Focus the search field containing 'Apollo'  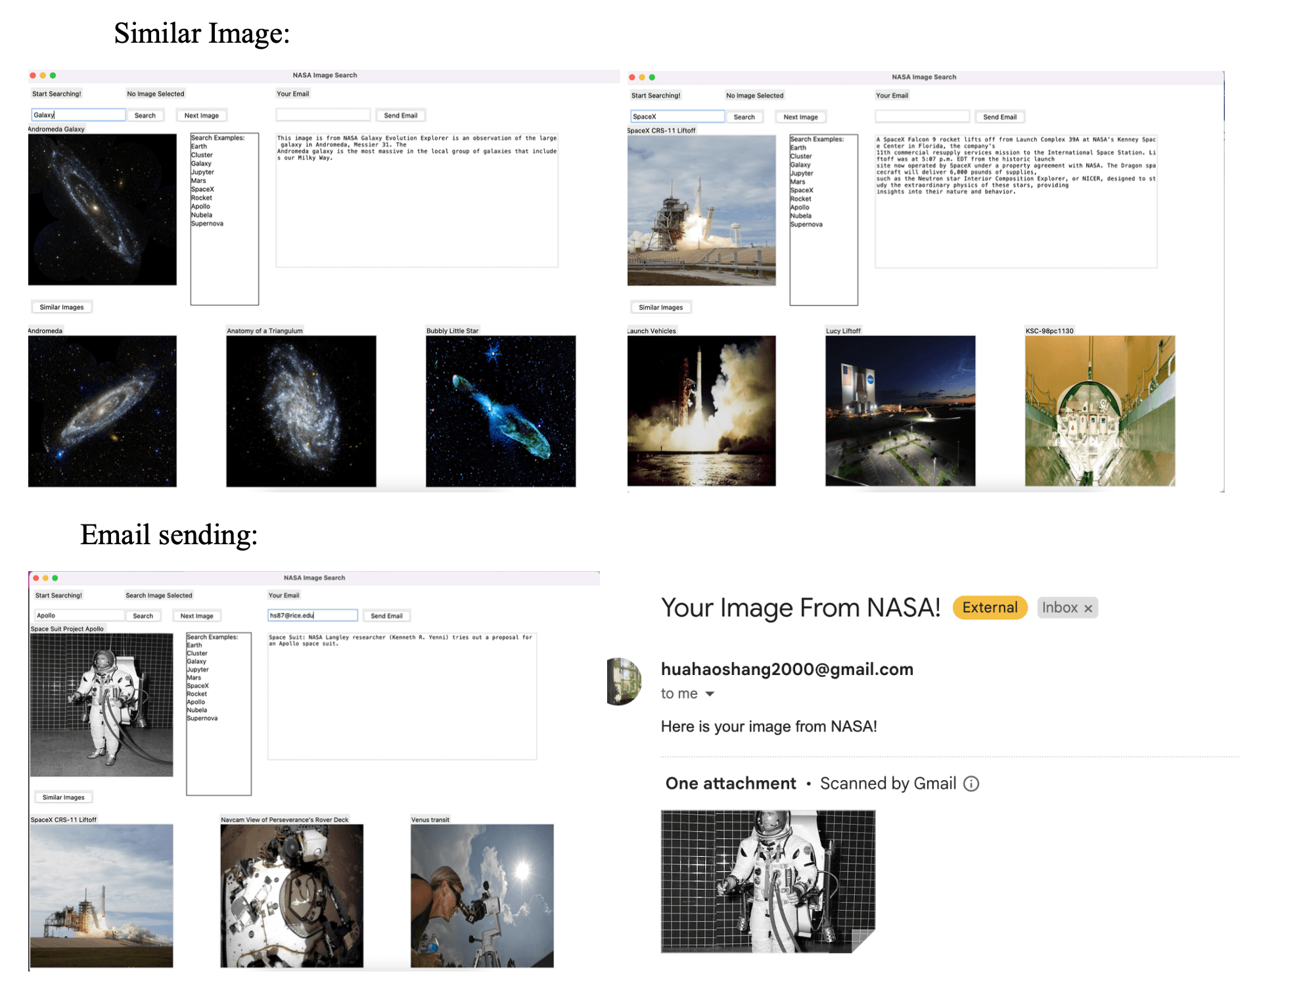[80, 616]
